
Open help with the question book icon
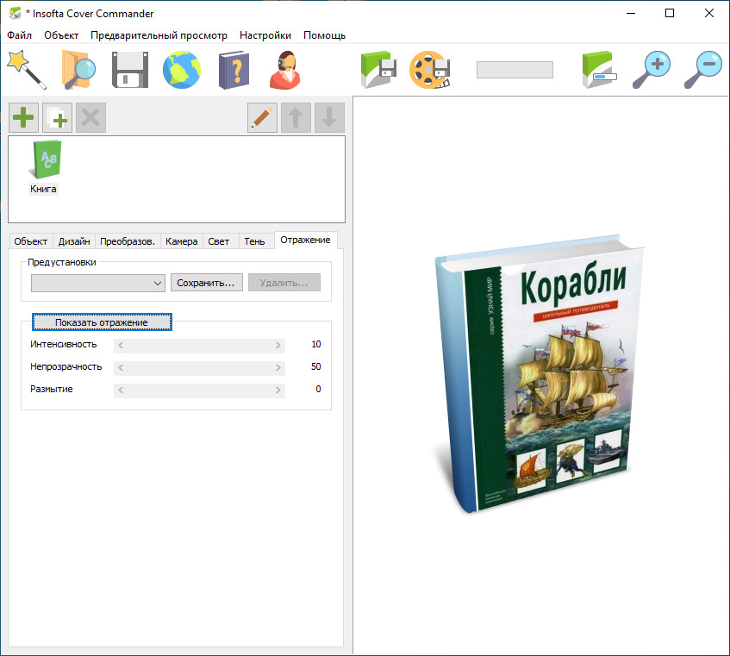tap(234, 69)
